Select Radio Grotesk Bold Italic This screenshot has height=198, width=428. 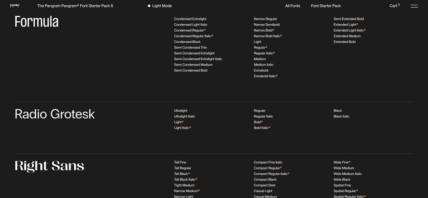tap(262, 128)
